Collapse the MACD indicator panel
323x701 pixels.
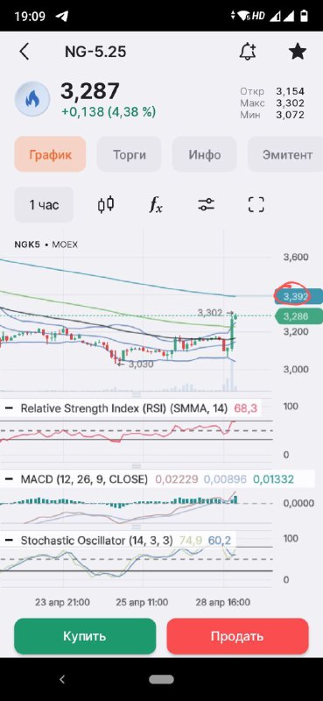point(9,479)
